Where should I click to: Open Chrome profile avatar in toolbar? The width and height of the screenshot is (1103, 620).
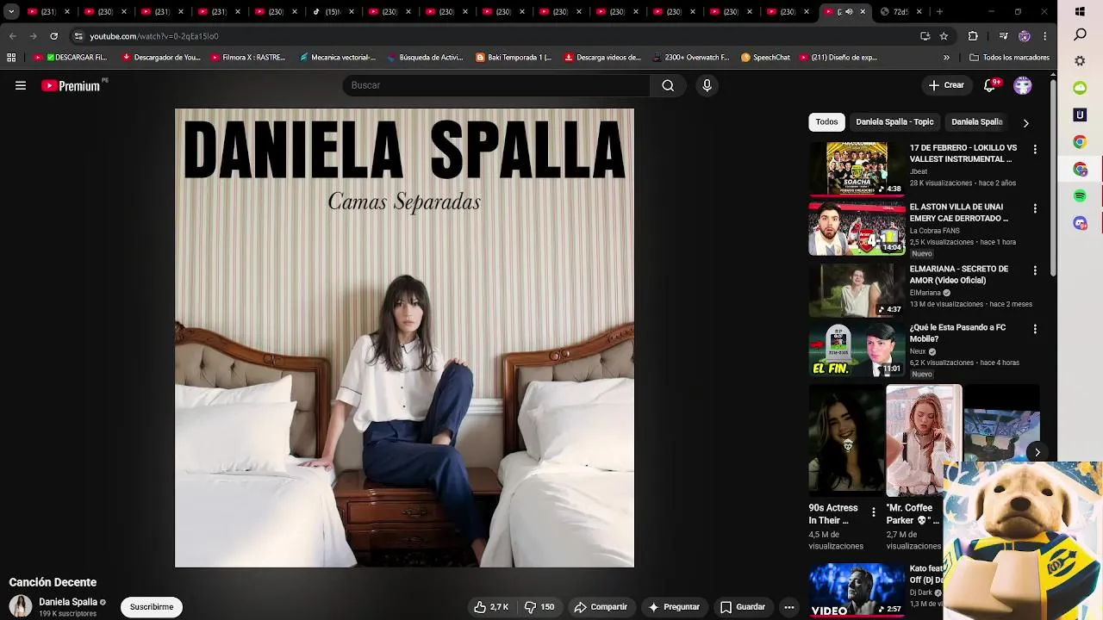[1024, 36]
